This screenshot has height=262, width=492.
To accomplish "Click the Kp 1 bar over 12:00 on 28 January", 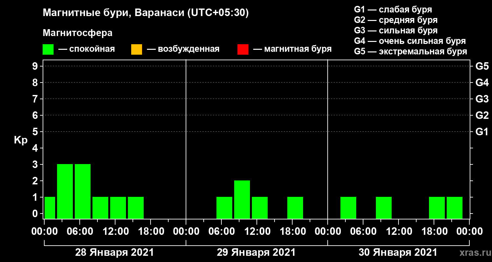I will pos(118,208).
